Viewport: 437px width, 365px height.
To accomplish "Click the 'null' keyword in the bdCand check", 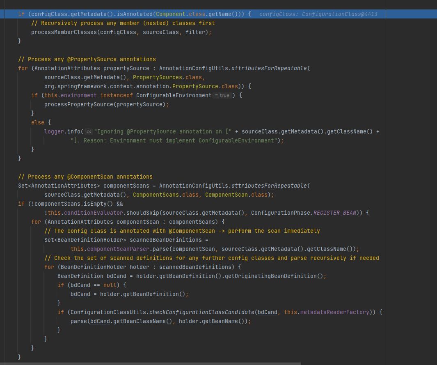I will 110,285.
